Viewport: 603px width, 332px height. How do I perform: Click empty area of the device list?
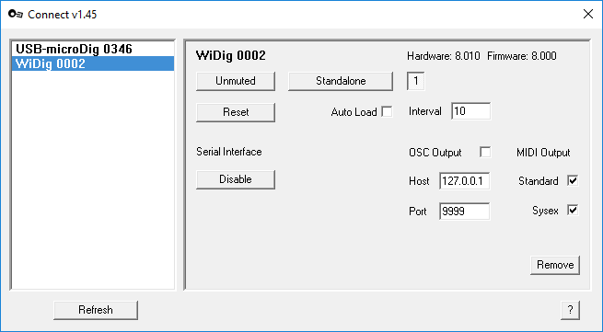93,180
